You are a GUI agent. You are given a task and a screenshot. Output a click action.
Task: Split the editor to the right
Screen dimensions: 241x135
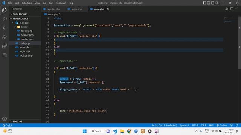pos(232,9)
